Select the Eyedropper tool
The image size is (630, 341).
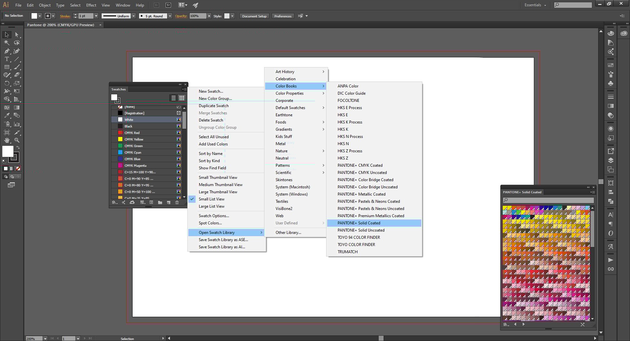point(7,115)
